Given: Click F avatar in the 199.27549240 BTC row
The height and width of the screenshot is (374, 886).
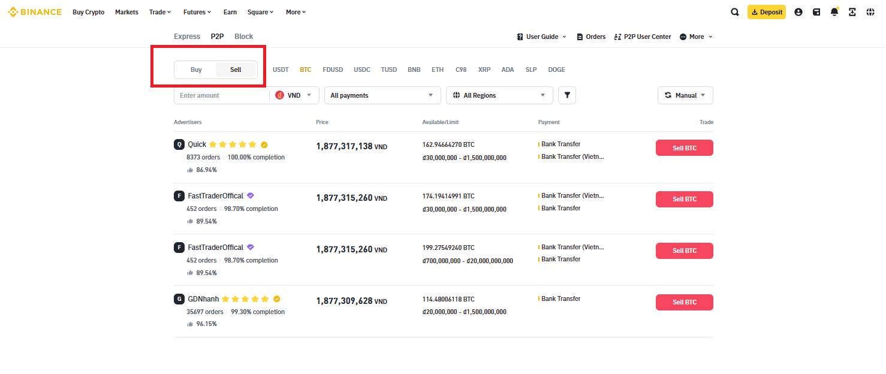Looking at the screenshot, I should click(179, 248).
